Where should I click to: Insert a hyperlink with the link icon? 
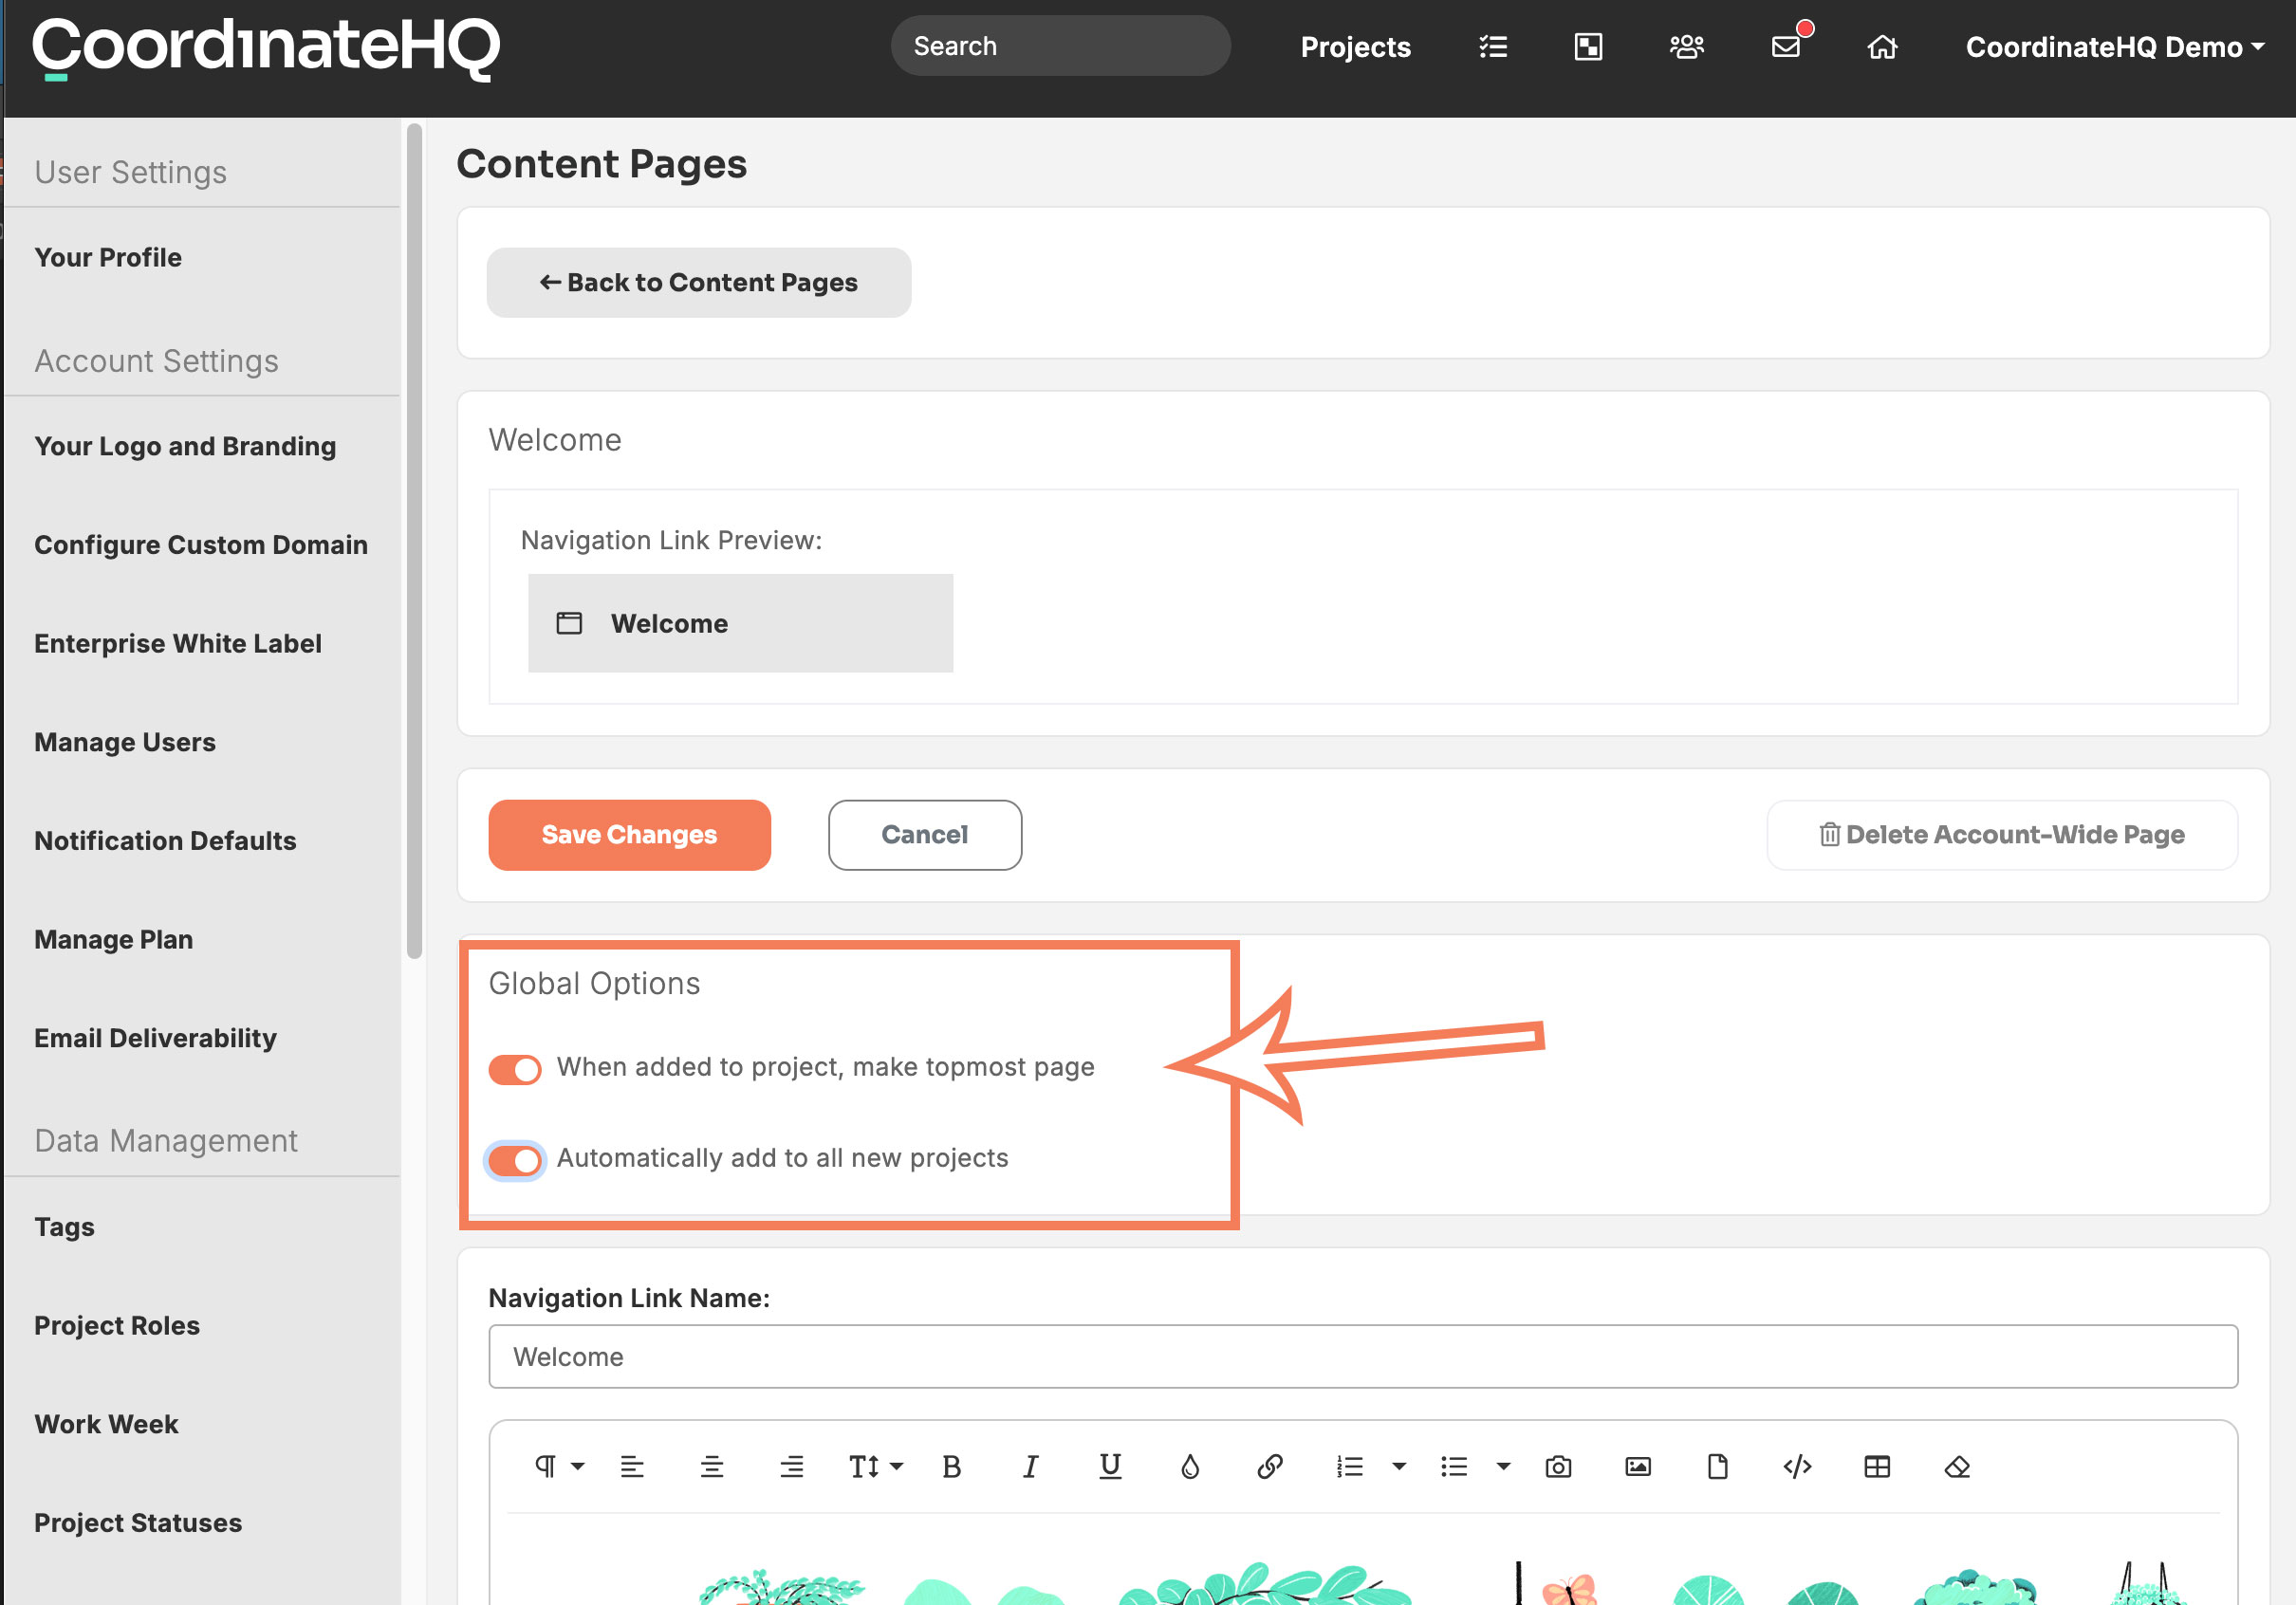pos(1270,1466)
